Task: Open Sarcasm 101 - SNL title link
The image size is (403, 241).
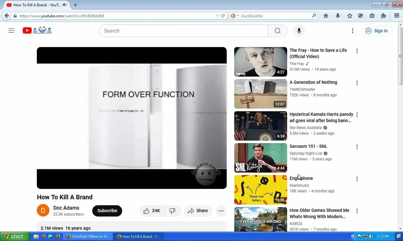Action: (x=309, y=146)
